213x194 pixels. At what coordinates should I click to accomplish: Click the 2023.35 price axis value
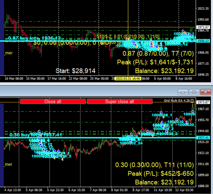pos(203,9)
